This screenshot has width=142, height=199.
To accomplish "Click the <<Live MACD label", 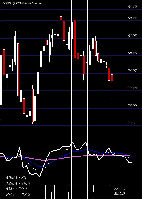I will 120,191.
